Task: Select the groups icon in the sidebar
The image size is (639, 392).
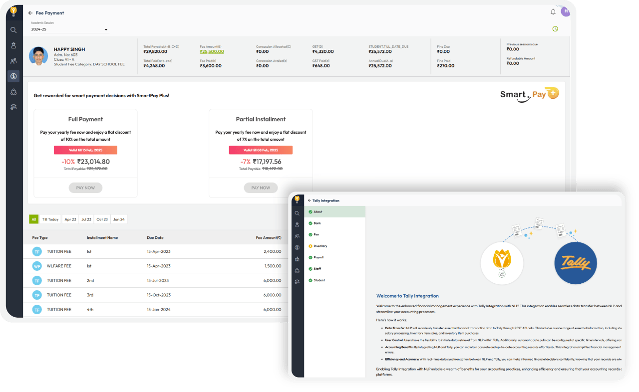Action: (13, 60)
